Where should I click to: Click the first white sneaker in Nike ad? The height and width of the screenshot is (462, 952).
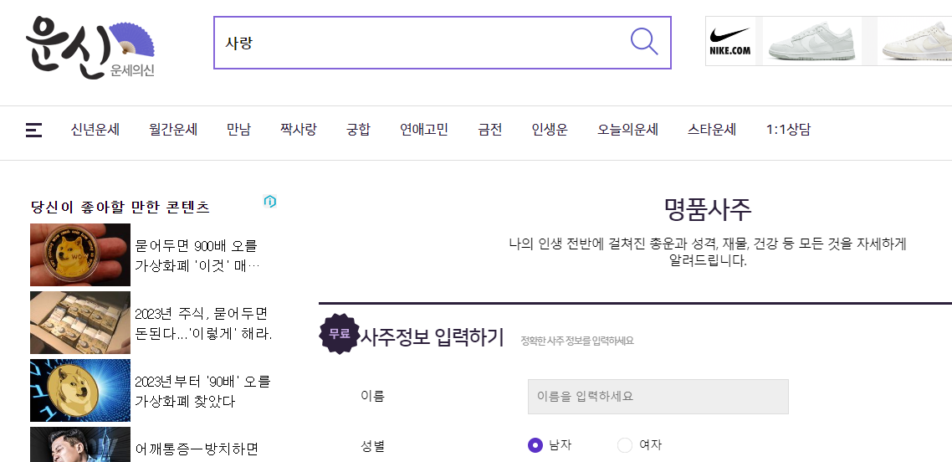click(811, 43)
